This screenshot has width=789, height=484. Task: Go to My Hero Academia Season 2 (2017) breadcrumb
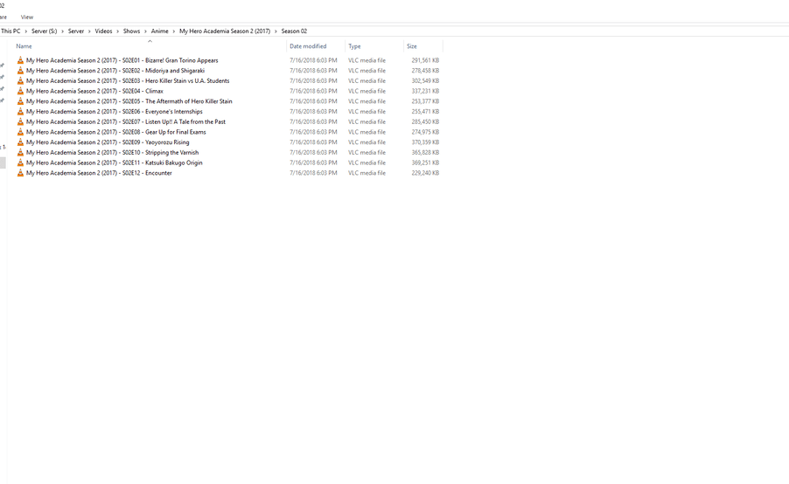(225, 31)
